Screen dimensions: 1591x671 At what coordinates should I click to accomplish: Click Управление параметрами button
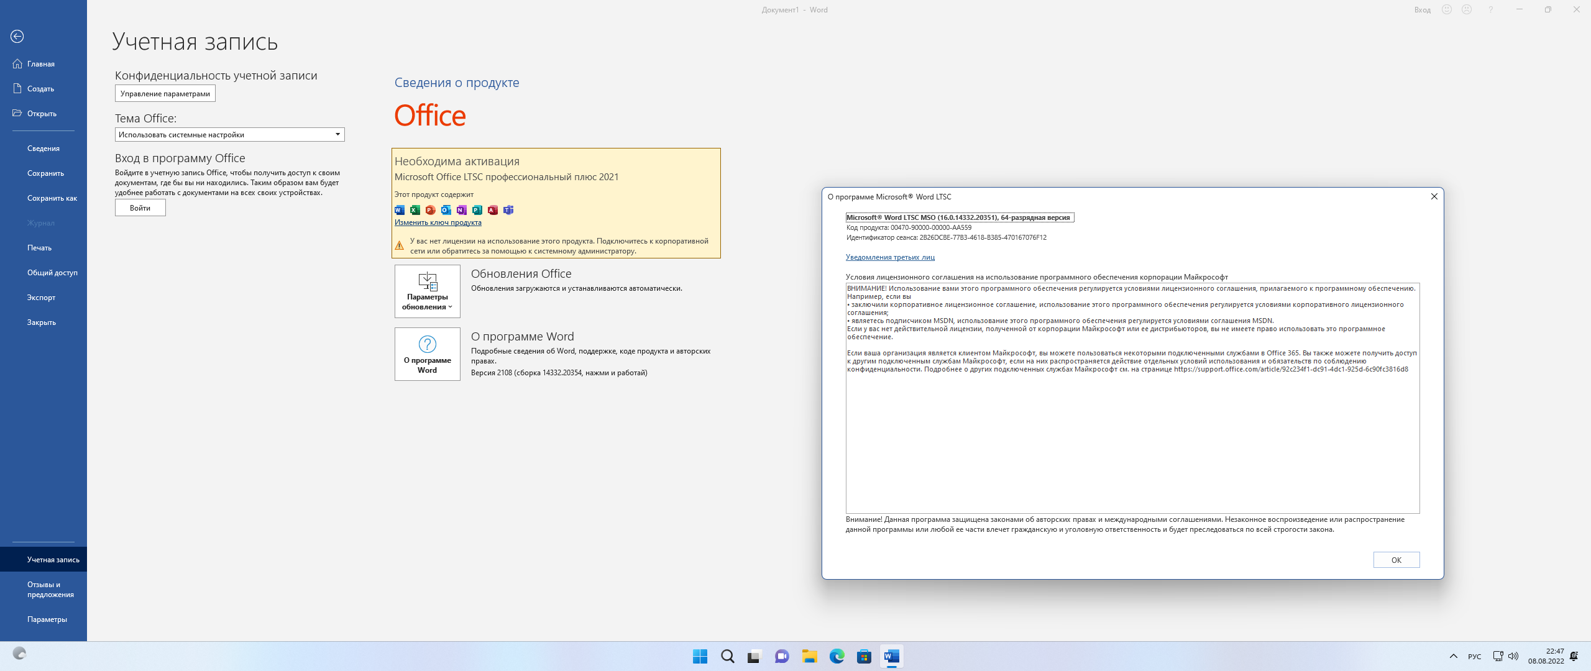tap(165, 94)
